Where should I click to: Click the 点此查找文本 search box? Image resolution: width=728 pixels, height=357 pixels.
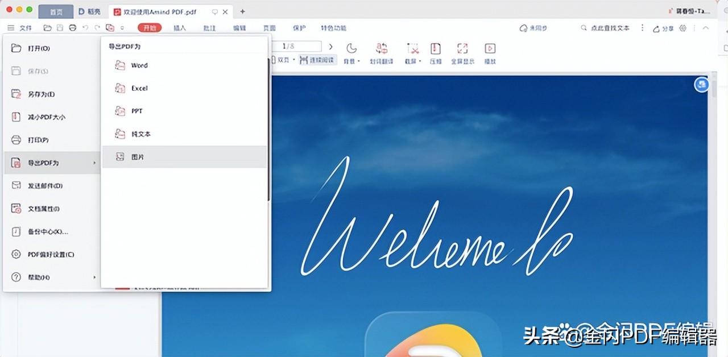(x=605, y=28)
